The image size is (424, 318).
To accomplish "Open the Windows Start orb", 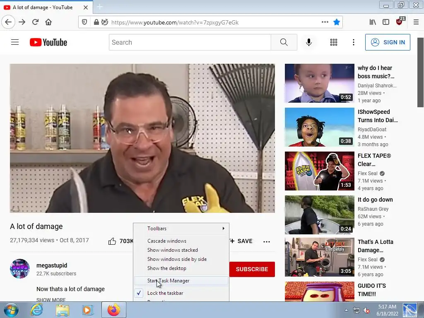I will coord(11,310).
